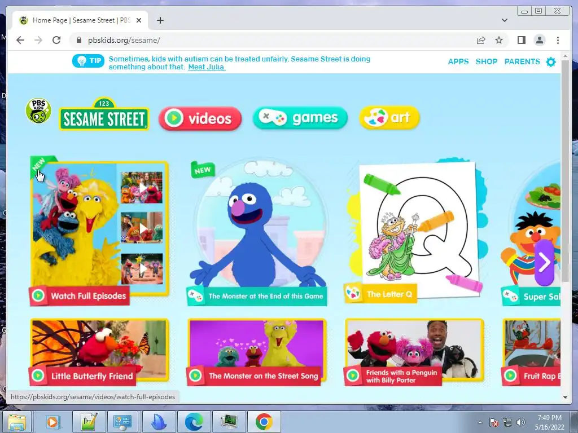Image resolution: width=578 pixels, height=433 pixels.
Task: Open The Monster at the End of this Game
Action: (x=257, y=232)
